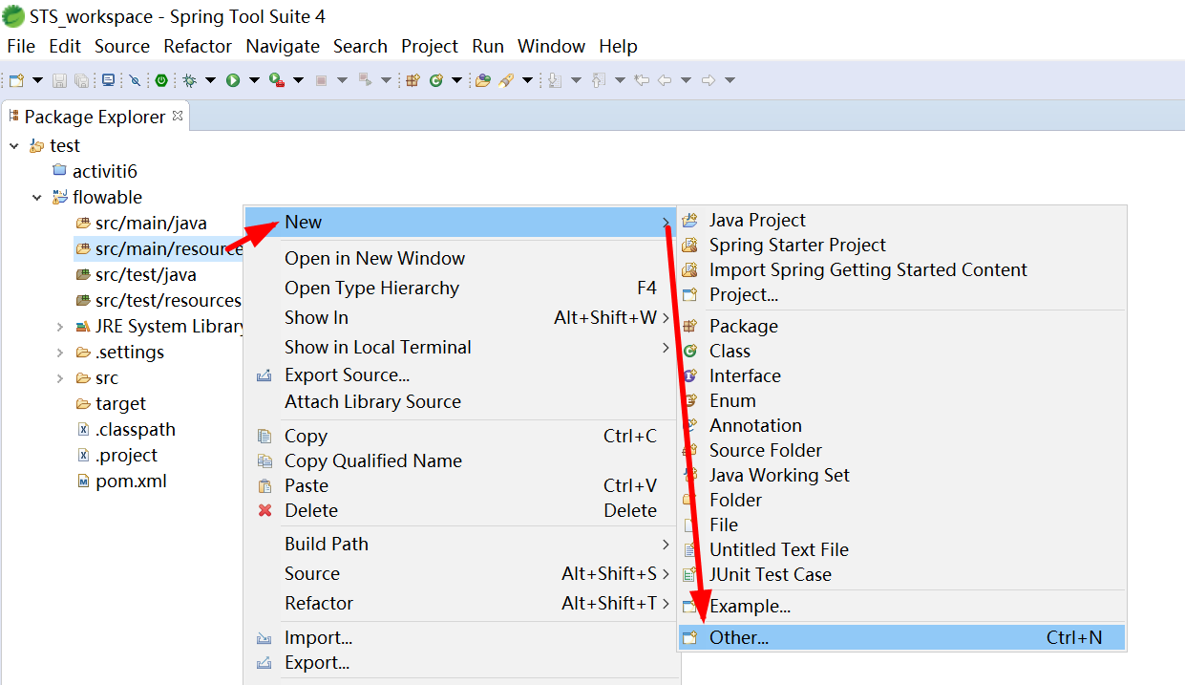Expand the JRE System Library node
Screen dimensions: 1185x685
(x=60, y=327)
